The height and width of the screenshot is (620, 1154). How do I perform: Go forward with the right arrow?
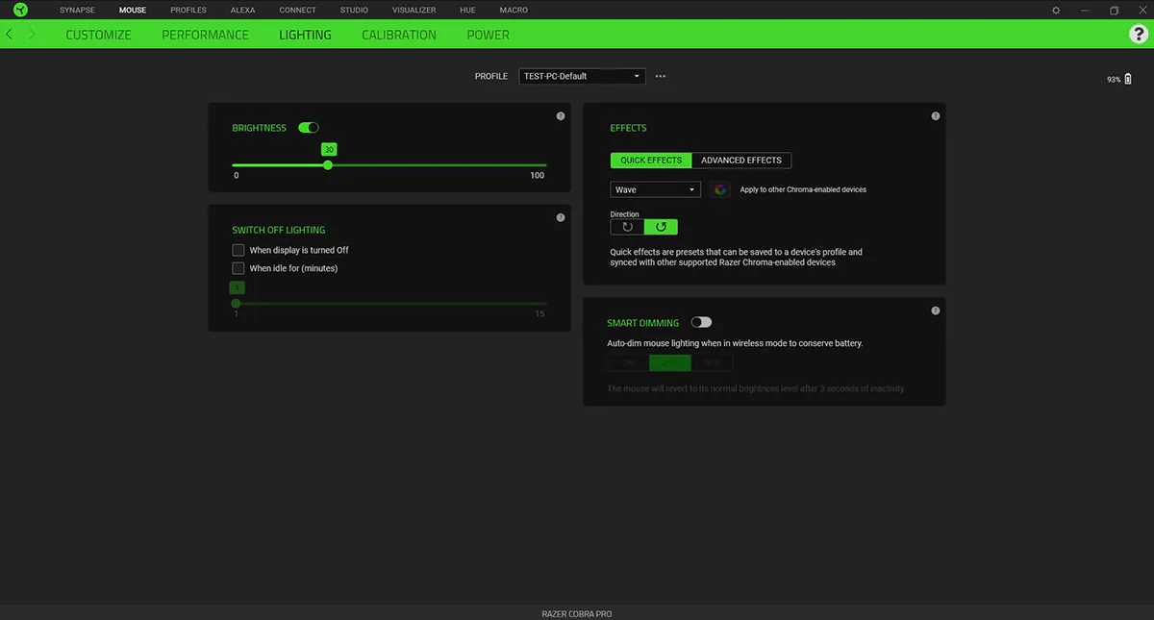[32, 35]
